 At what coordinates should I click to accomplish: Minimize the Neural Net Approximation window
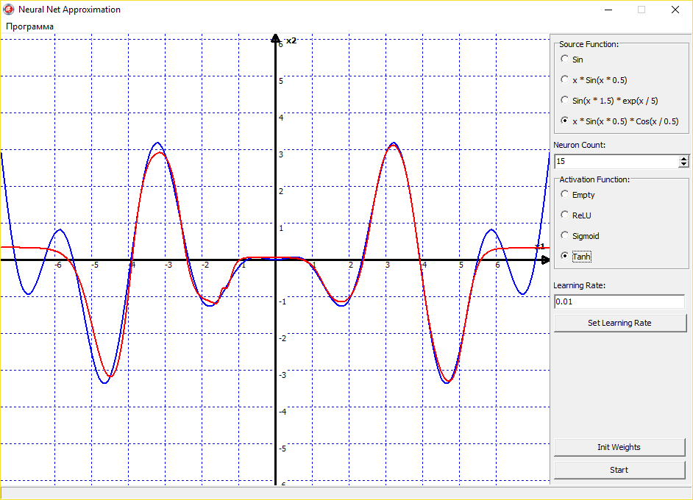[608, 10]
